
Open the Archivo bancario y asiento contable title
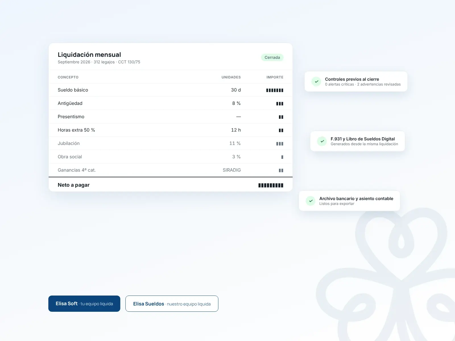click(356, 199)
